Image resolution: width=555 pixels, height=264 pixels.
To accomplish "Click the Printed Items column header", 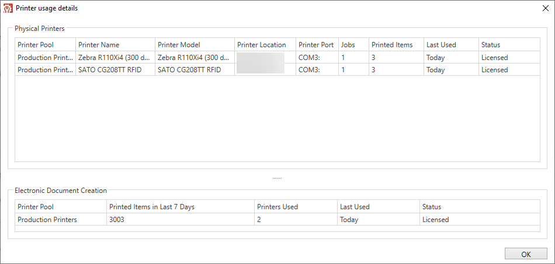I will [397, 45].
